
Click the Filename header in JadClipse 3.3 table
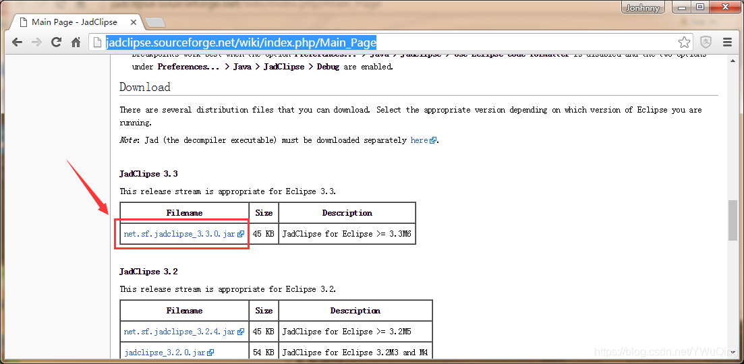[x=185, y=213]
